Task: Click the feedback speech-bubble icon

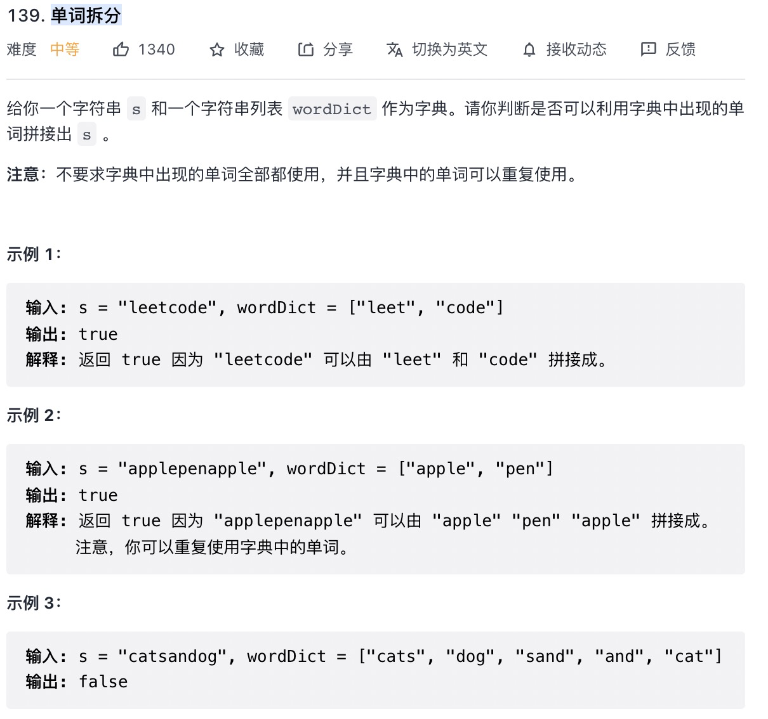Action: click(x=649, y=49)
